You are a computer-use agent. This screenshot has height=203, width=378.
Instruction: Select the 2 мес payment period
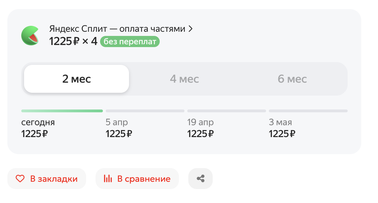[x=76, y=79]
